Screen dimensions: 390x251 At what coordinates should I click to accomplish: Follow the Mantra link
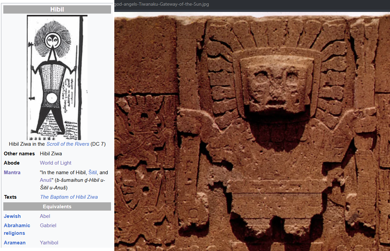pyautogui.click(x=12, y=173)
